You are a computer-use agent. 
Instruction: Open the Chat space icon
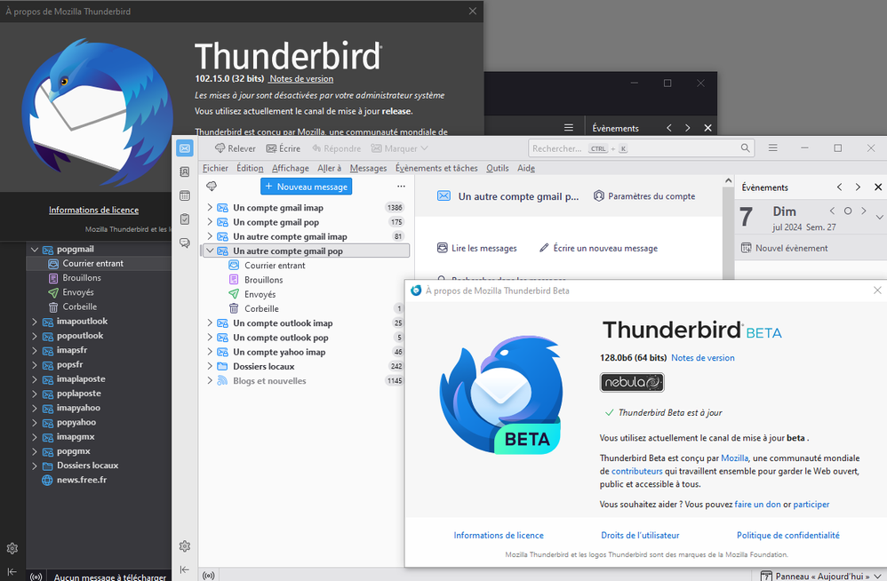[x=185, y=243]
